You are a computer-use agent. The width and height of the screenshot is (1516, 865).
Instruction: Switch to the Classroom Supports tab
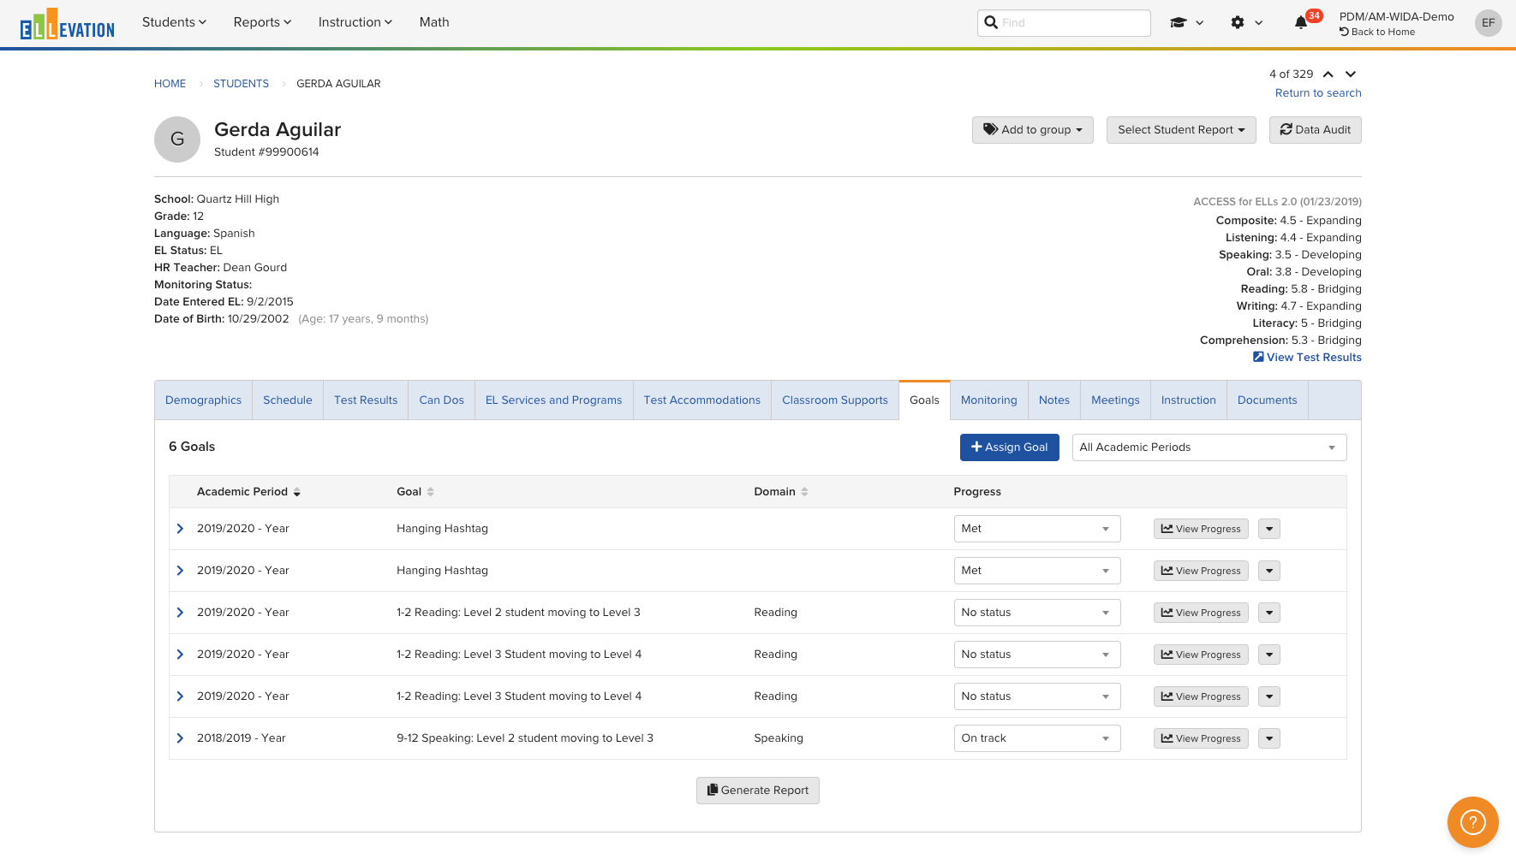point(835,400)
